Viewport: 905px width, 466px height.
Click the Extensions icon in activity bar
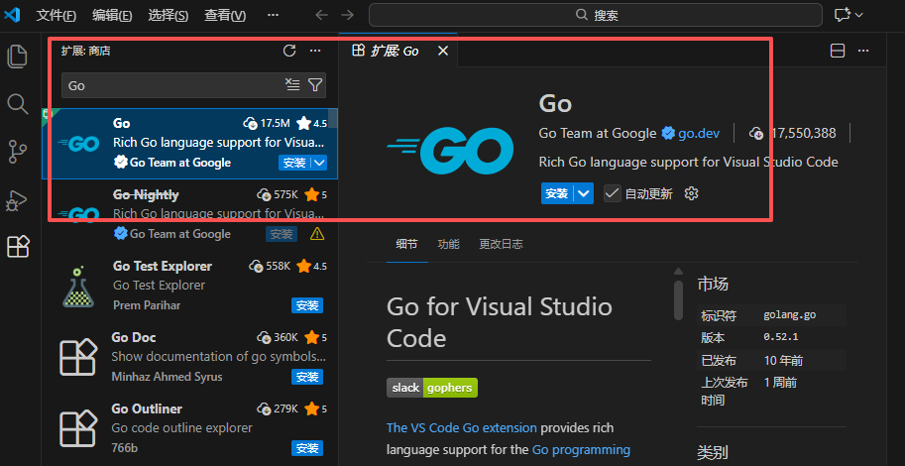[x=18, y=247]
